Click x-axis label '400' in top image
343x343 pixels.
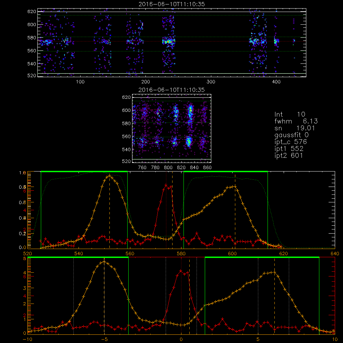(276, 82)
